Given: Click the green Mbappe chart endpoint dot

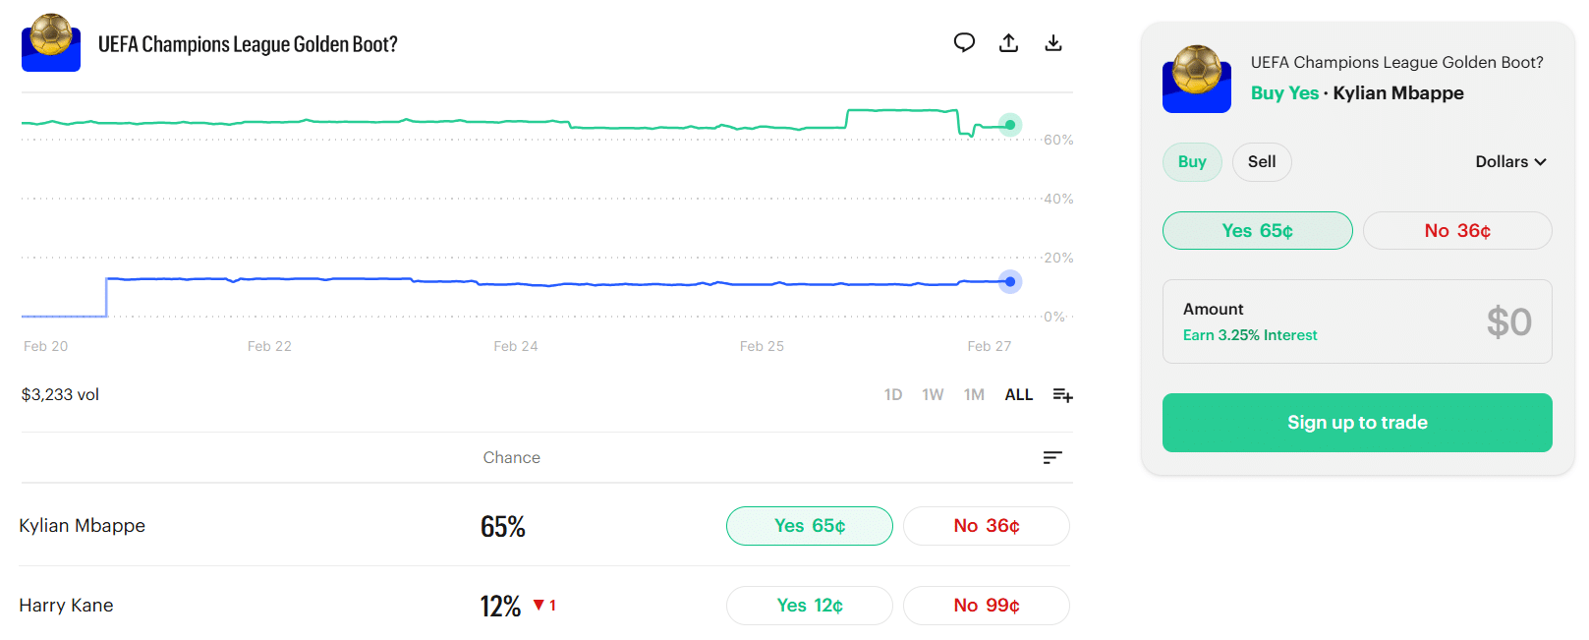Looking at the screenshot, I should click(x=1009, y=125).
